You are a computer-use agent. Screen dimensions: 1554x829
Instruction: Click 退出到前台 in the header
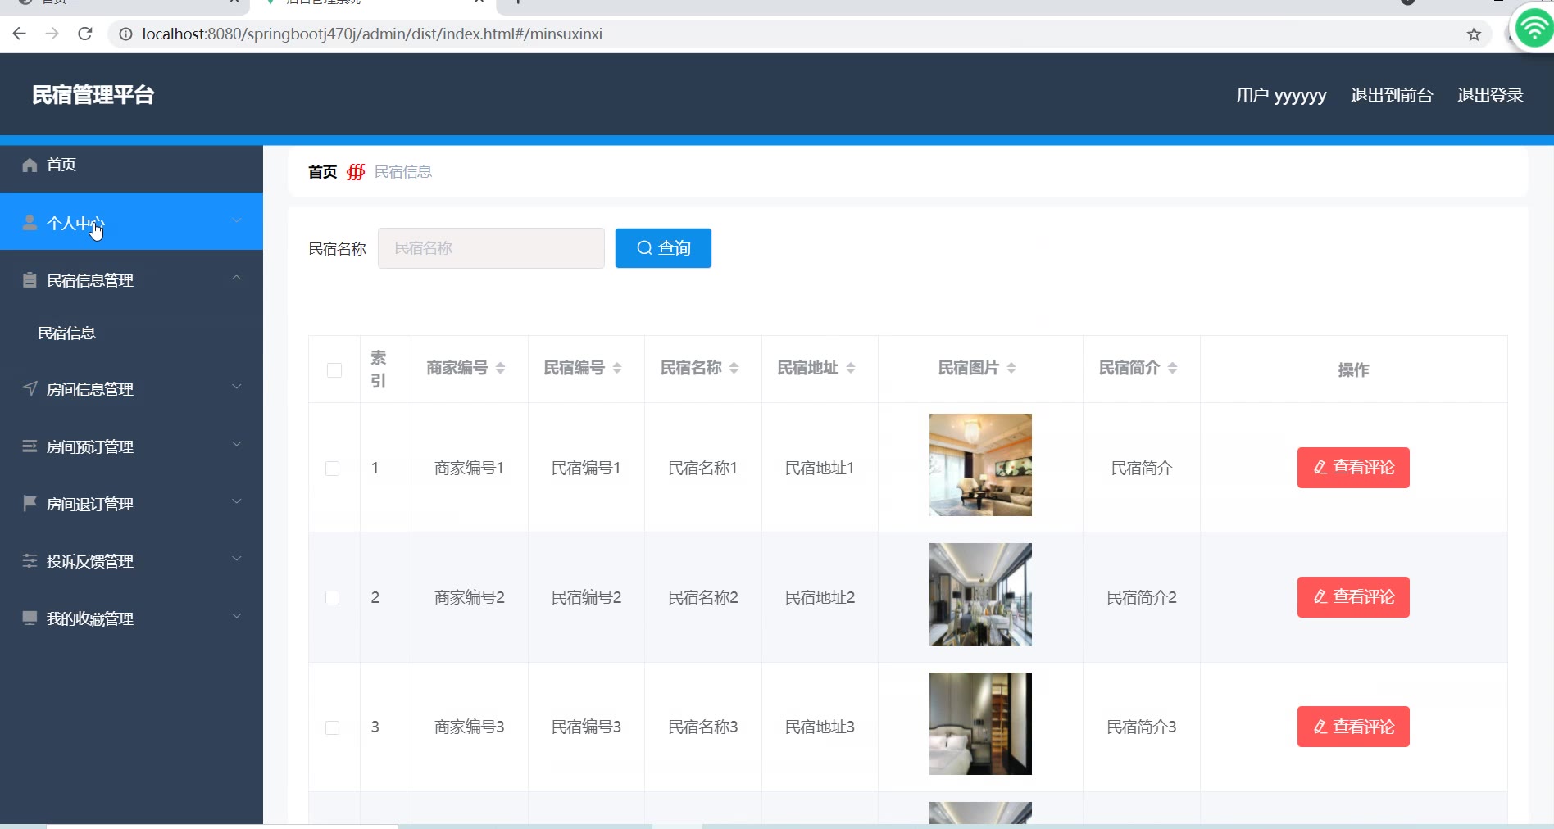coord(1392,95)
